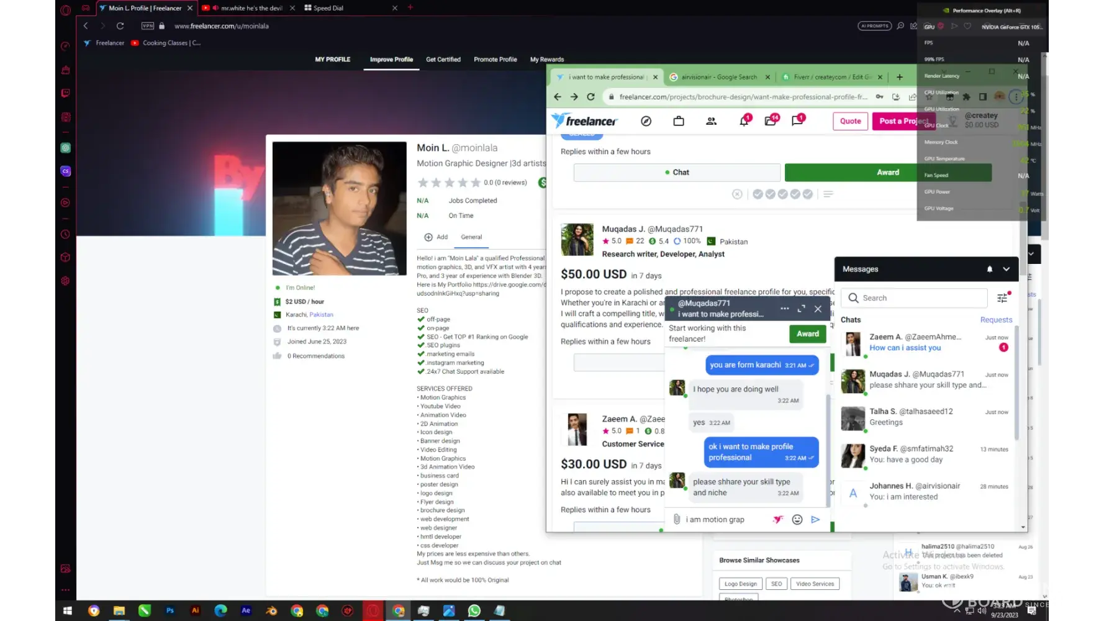Open history clock in Opera GX sidebar
1104x621 pixels.
65,234
